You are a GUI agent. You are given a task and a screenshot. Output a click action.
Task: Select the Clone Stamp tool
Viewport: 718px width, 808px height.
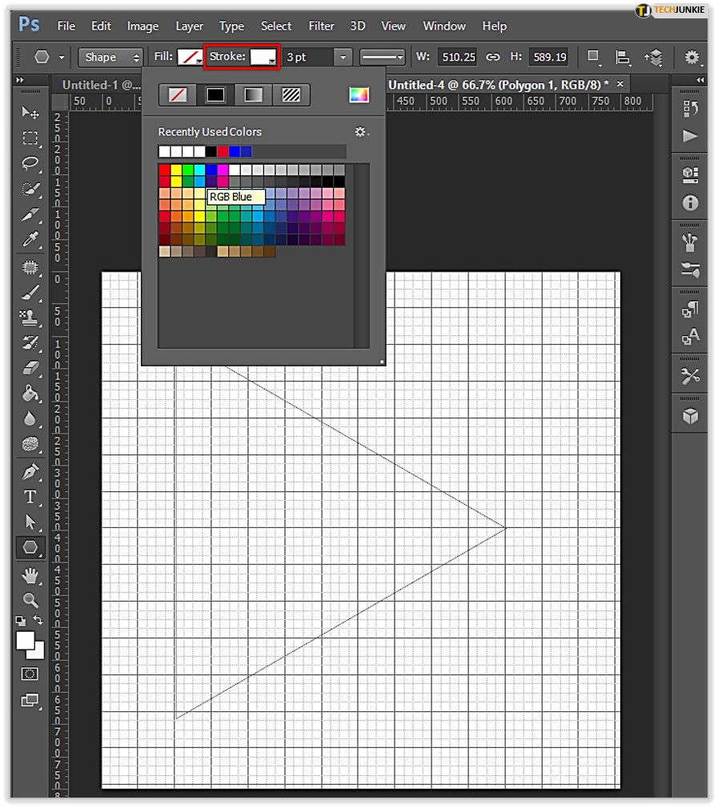(30, 318)
